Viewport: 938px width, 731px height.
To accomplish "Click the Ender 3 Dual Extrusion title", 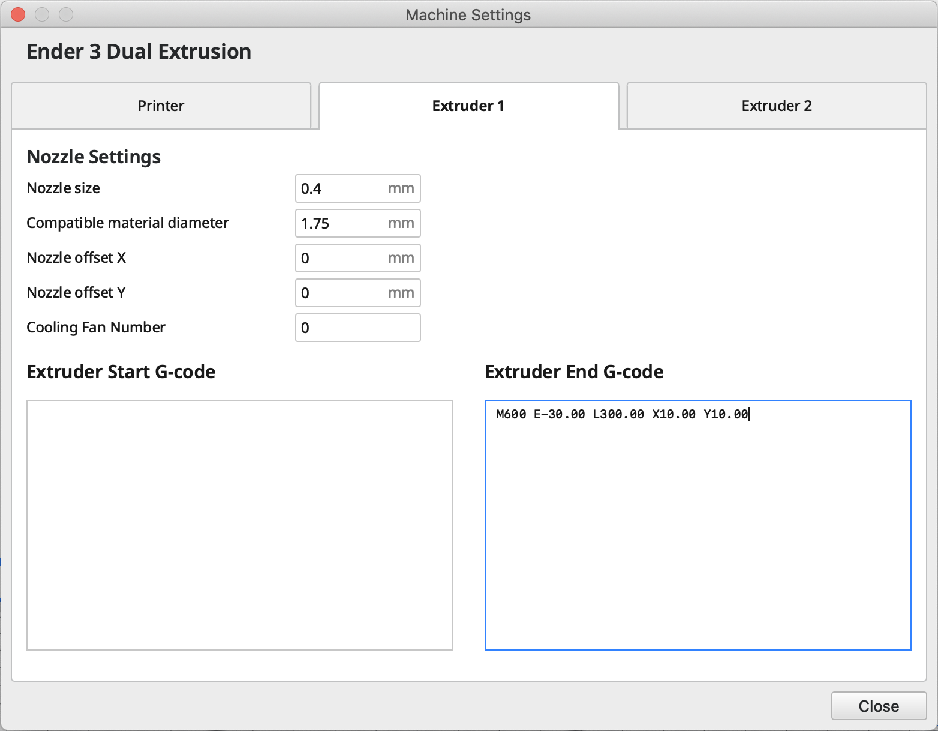I will 139,52.
